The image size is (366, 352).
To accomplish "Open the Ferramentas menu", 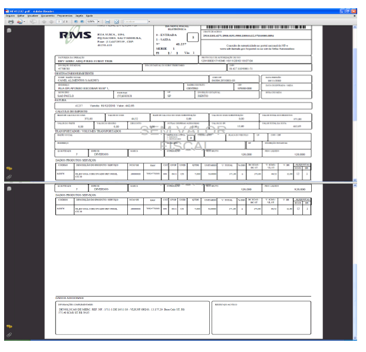I will click(65, 16).
